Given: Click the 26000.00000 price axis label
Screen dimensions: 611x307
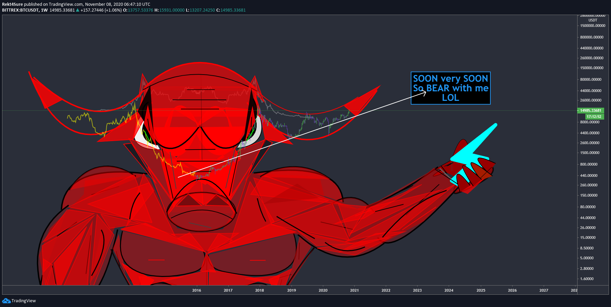Looking at the screenshot, I should point(591,100).
